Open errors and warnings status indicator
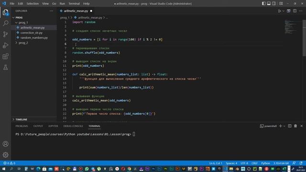The image size is (306, 172). tap(9, 163)
